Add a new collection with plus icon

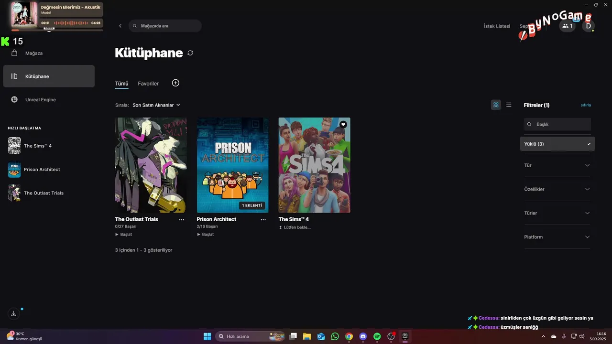[x=175, y=83]
